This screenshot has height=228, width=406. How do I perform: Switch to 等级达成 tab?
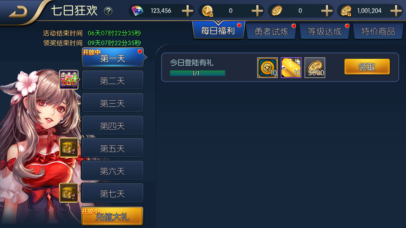pos(325,31)
